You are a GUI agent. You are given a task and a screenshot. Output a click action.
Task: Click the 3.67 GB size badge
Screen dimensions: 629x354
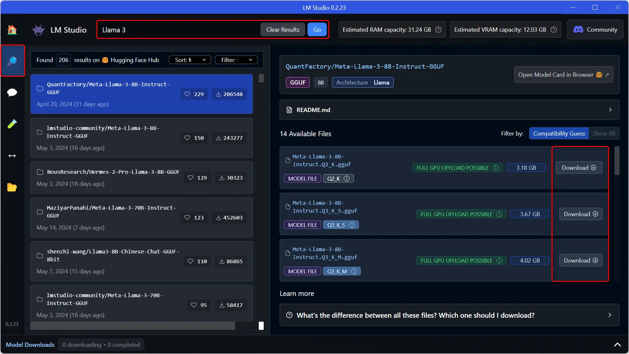(x=530, y=214)
